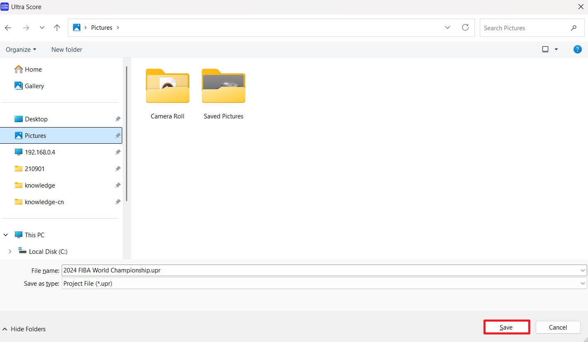Open the Help button
588x342 pixels.
577,49
